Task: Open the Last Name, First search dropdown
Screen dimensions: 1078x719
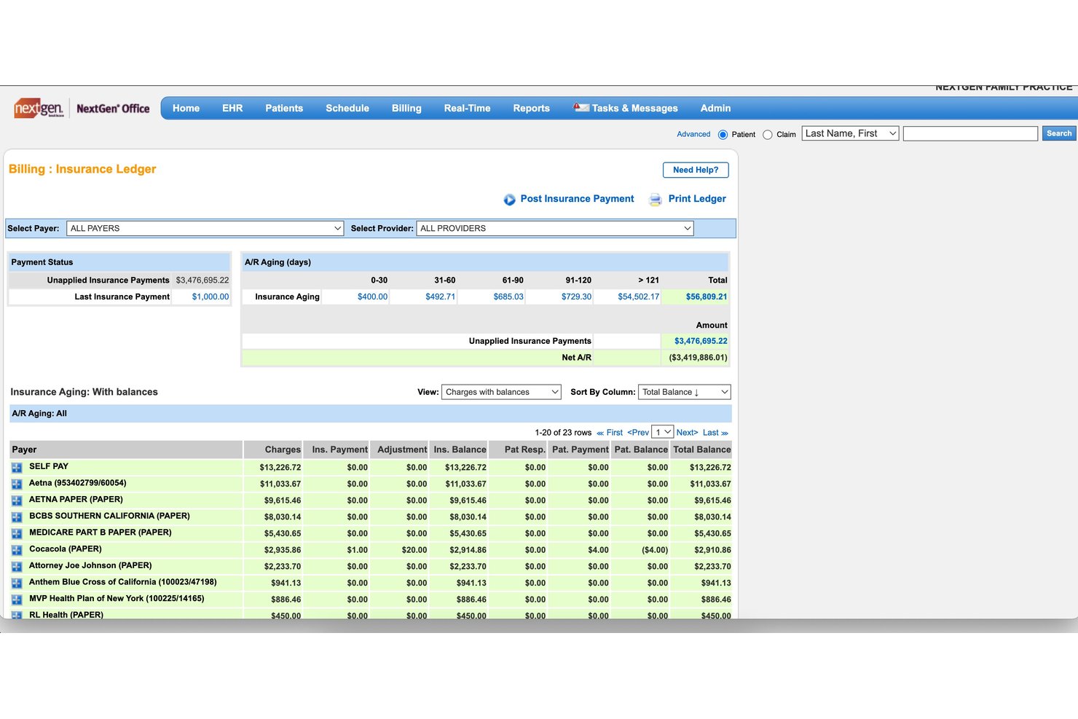Action: point(851,133)
